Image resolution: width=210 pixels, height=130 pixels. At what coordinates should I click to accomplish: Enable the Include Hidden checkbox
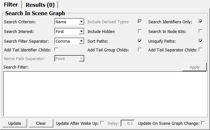[x=140, y=31]
